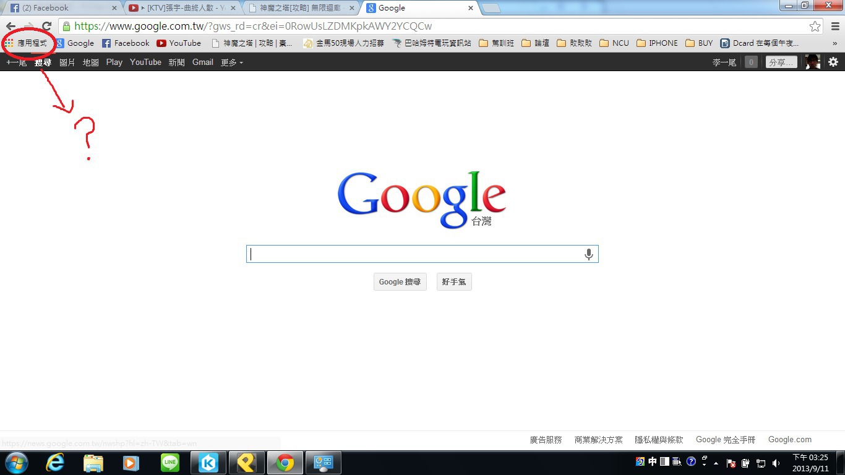This screenshot has width=845, height=475.
Task: Open the 應用程式 apps shortcut in bookmarks bar
Action: [x=26, y=43]
